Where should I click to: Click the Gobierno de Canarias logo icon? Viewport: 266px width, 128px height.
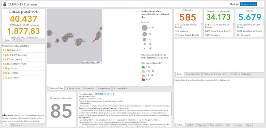tap(4, 4)
